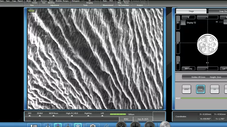Click the wand icon in bottom toolbar
Screen dimensions: 227x127
pos(107,125)
